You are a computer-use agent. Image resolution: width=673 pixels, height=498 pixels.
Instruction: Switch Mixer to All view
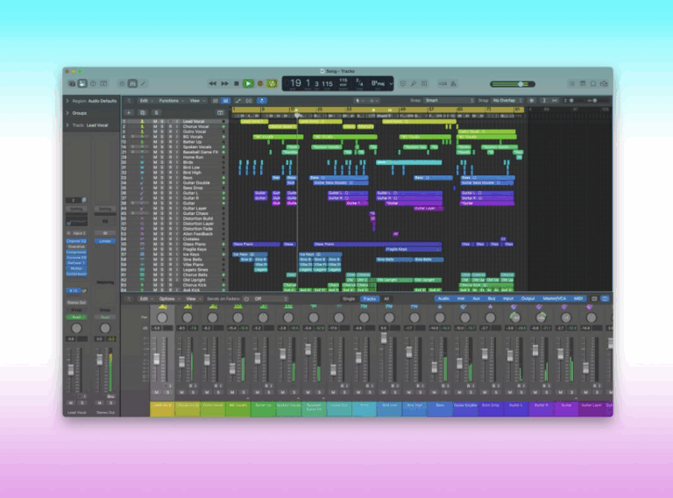pos(386,299)
